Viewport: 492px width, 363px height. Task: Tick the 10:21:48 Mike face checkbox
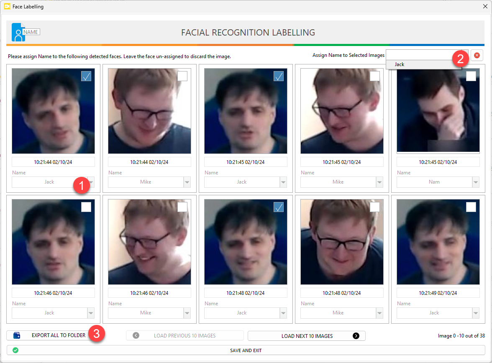pyautogui.click(x=375, y=207)
